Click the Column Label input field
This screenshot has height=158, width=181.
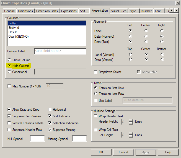click(x=60, y=51)
